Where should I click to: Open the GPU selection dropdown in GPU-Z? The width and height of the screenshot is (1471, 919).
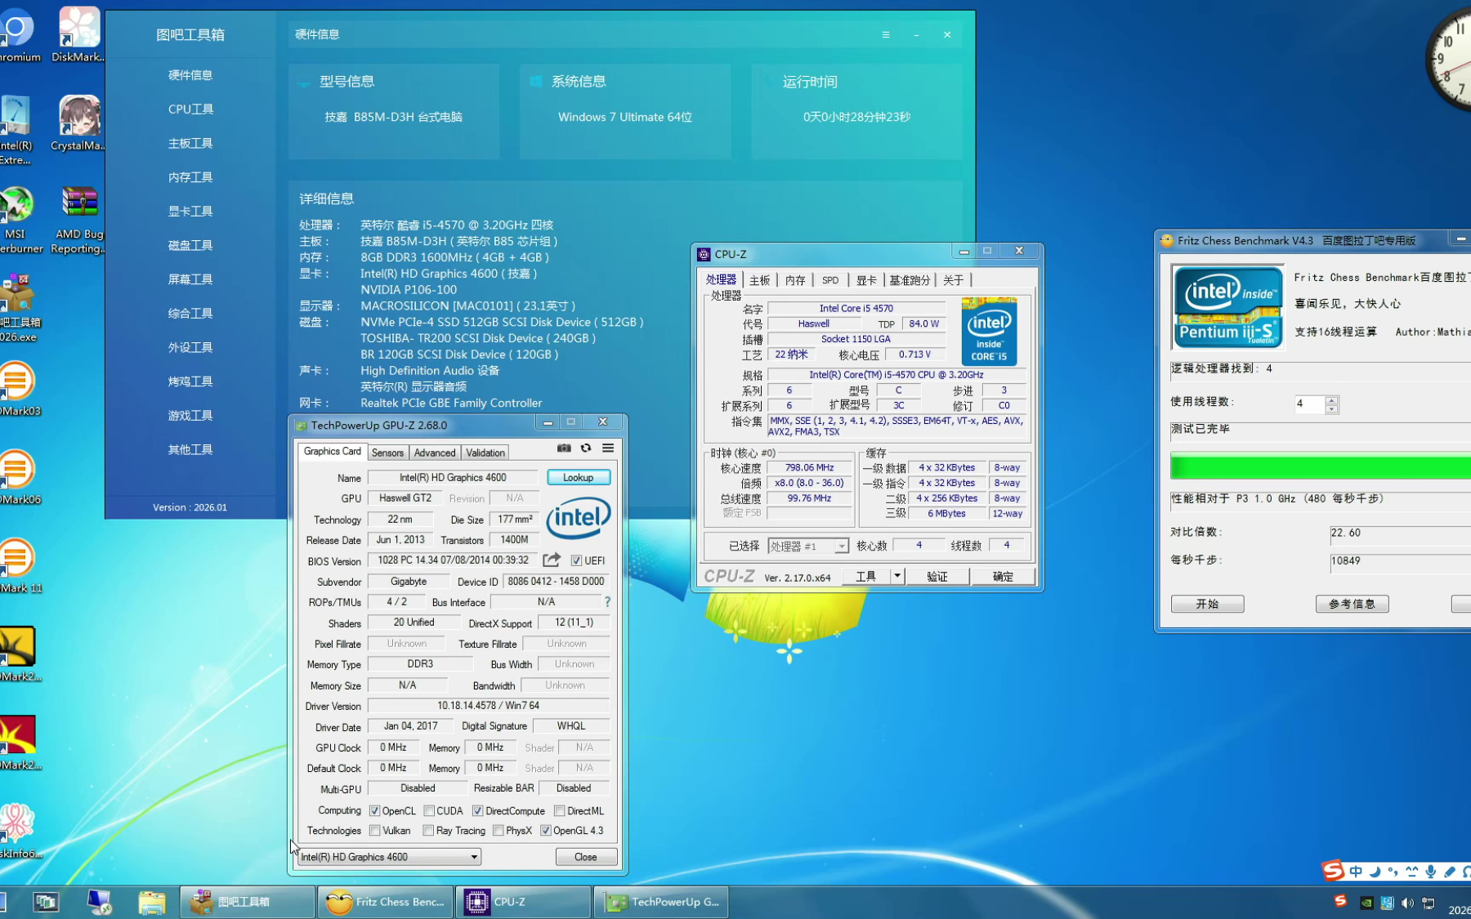[389, 857]
